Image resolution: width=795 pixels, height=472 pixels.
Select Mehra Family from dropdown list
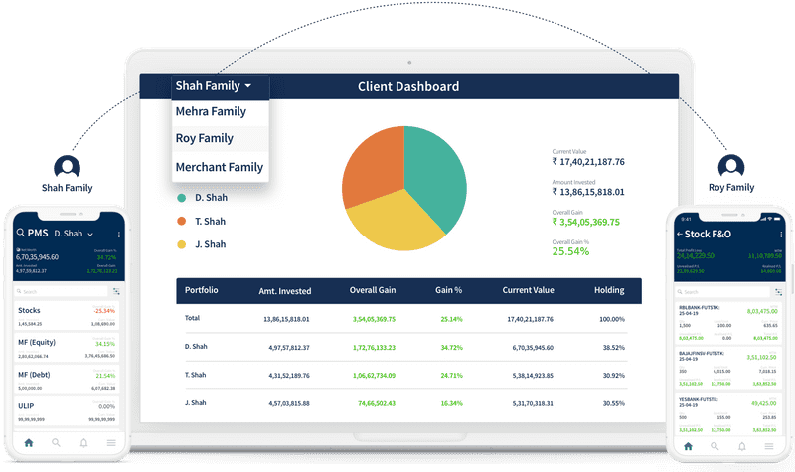(211, 112)
